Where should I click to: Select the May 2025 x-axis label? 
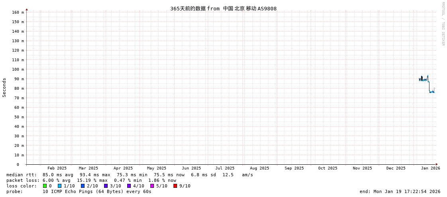(x=157, y=168)
